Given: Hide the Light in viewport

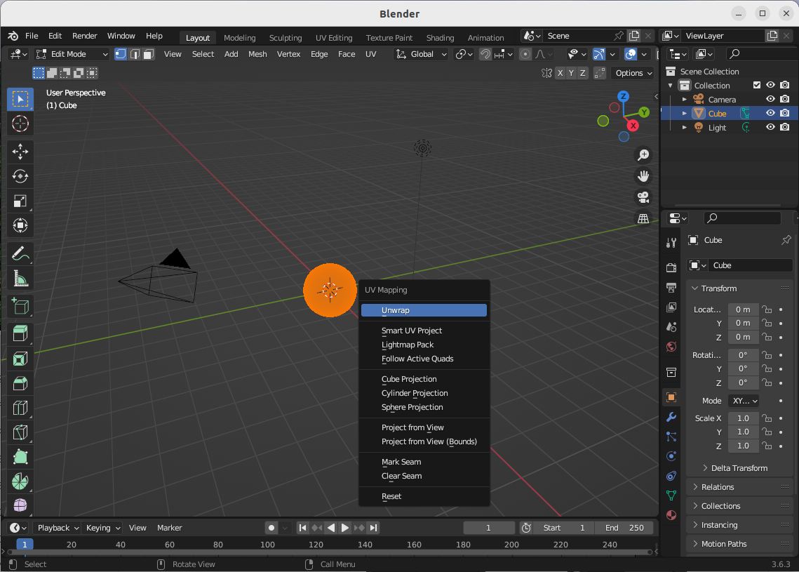Looking at the screenshot, I should pyautogui.click(x=770, y=128).
